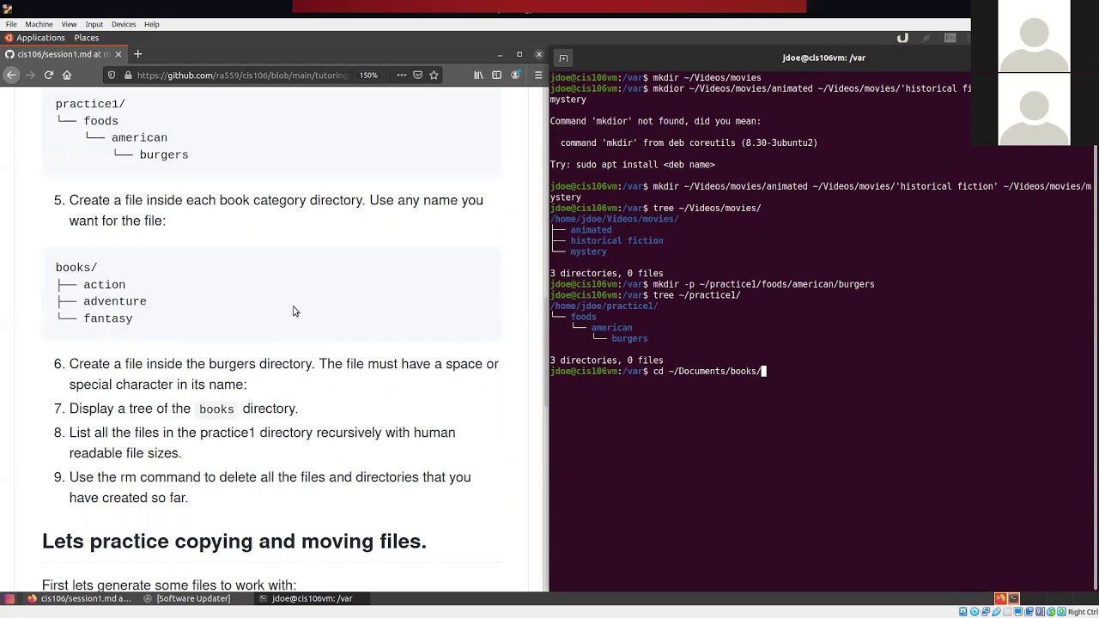1099x618 pixels.
Task: Click 'fantasy' in the books tree
Action: [x=108, y=318]
